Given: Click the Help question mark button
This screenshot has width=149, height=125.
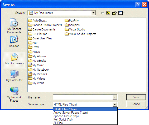Looking at the screenshot, I should [x=138, y=4].
